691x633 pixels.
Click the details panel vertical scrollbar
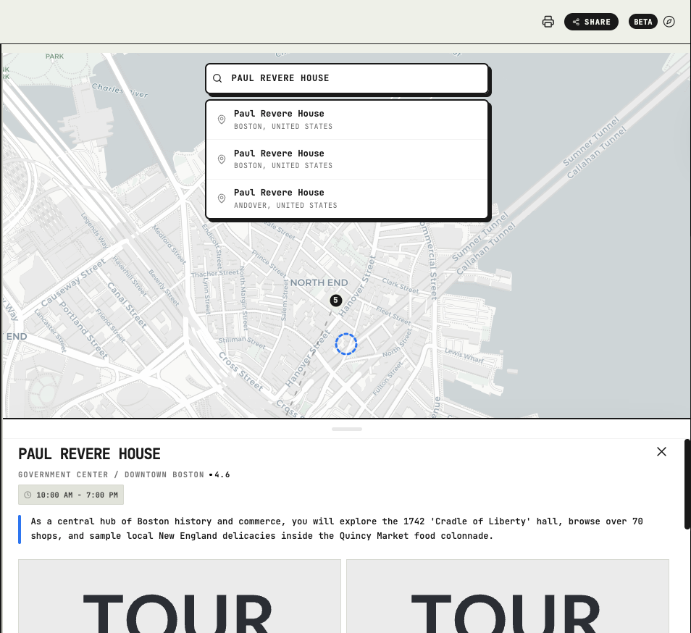coord(687,484)
